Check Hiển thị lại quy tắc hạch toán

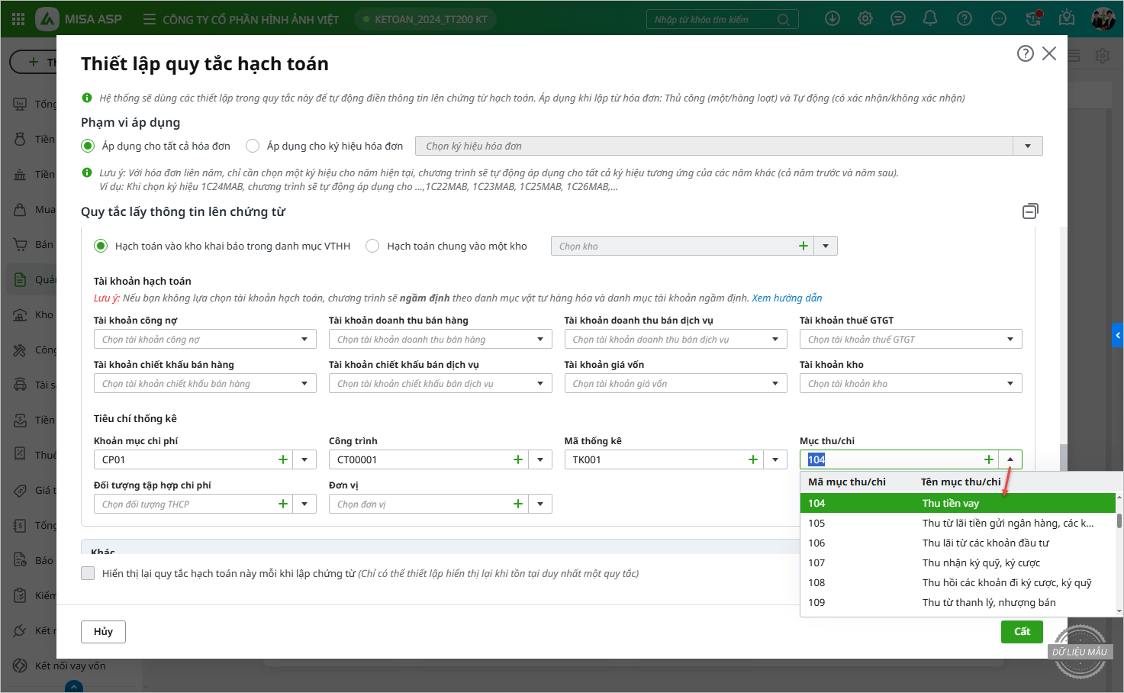tap(88, 573)
